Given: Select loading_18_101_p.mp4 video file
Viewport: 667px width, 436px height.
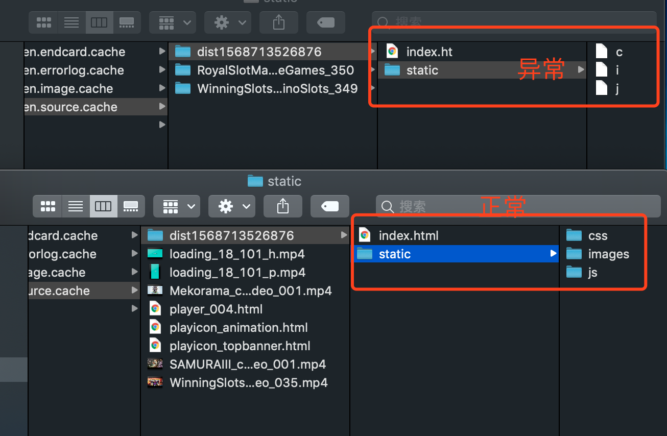Looking at the screenshot, I should pyautogui.click(x=245, y=273).
